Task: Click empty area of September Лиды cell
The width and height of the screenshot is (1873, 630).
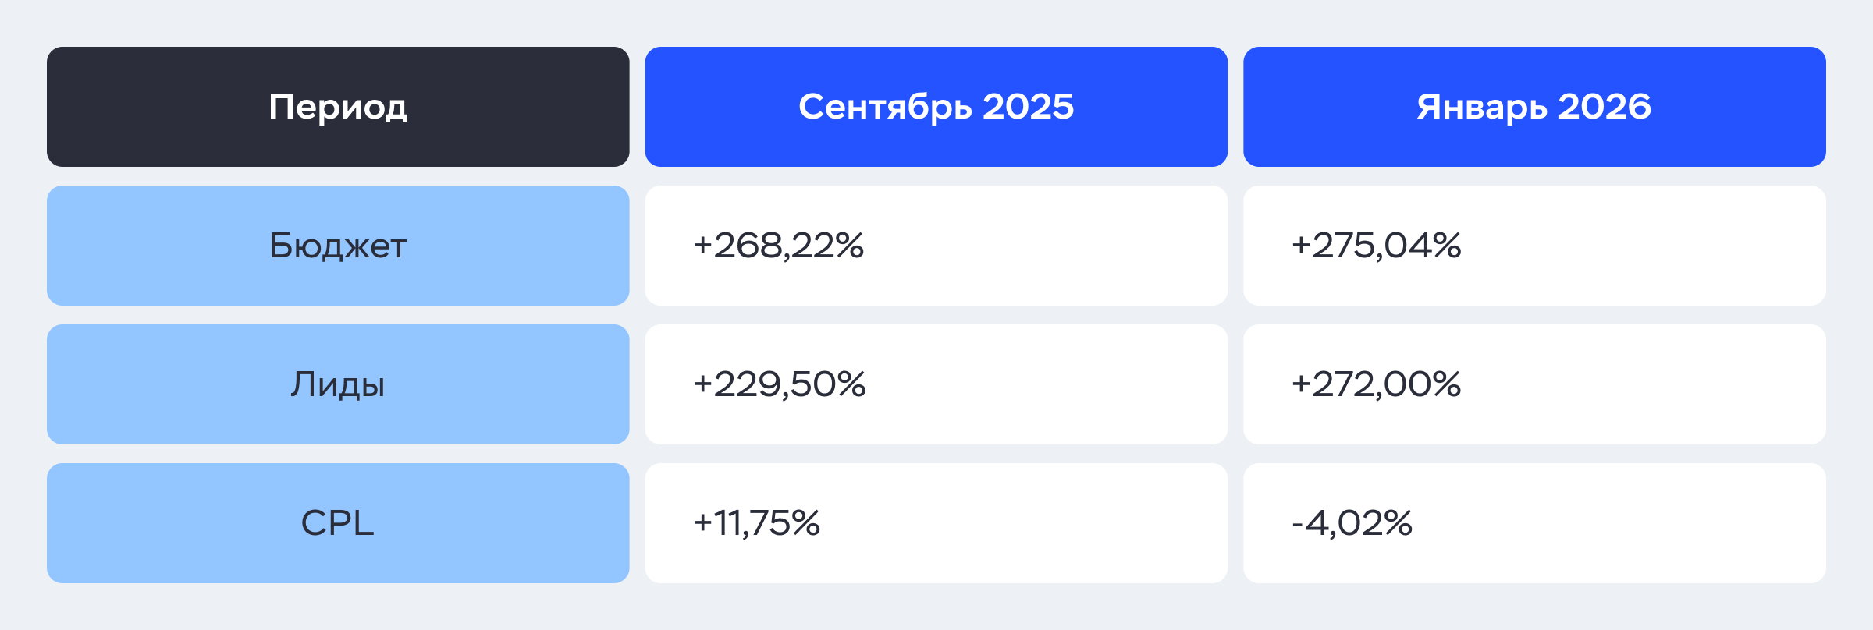Action: click(x=1054, y=384)
